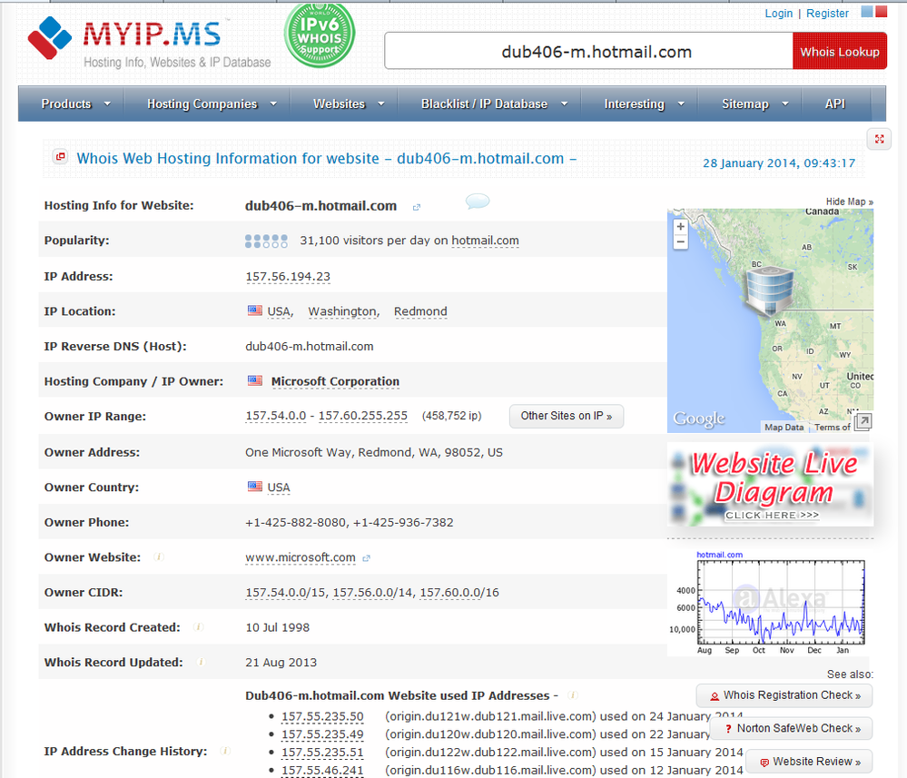Click the question mark icon on Norton SafeWeb Check
This screenshot has width=907, height=778.
pos(728,729)
